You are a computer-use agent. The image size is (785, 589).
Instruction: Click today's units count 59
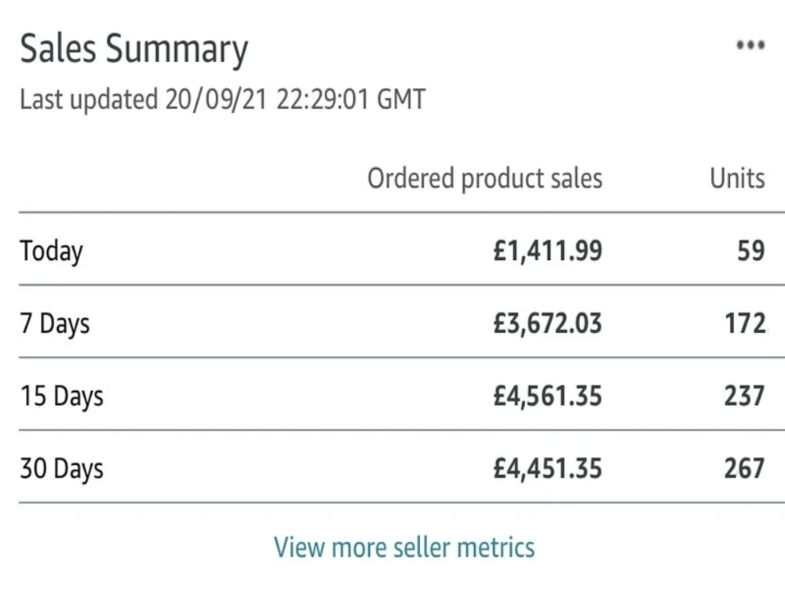(x=751, y=251)
